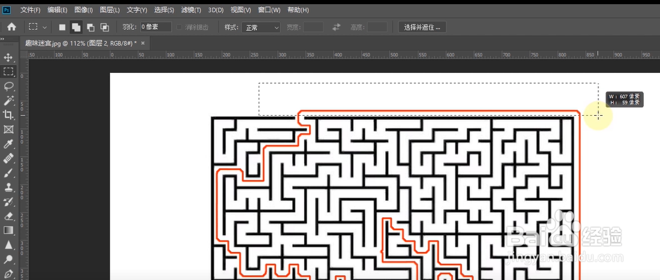Click the Photoshop Ps logo
Screen dimensions: 660x280
(x=7, y=10)
